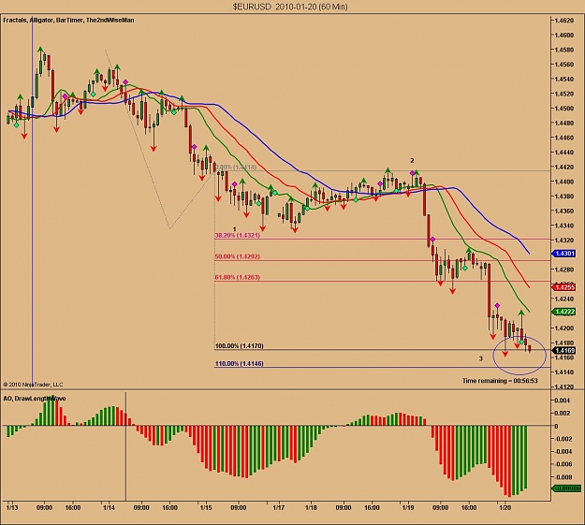The width and height of the screenshot is (585, 525).
Task: Click the blue 1.4301 Alligator price marker
Action: [x=564, y=254]
